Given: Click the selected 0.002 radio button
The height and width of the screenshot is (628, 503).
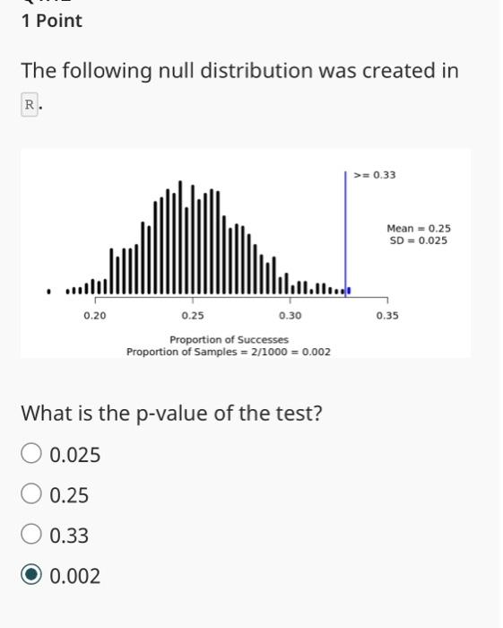Looking at the screenshot, I should pyautogui.click(x=31, y=574).
